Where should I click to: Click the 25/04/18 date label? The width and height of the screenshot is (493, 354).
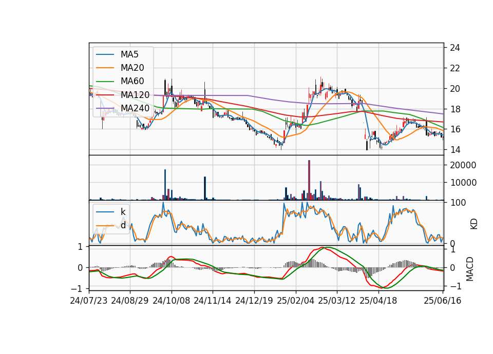tap(378, 301)
